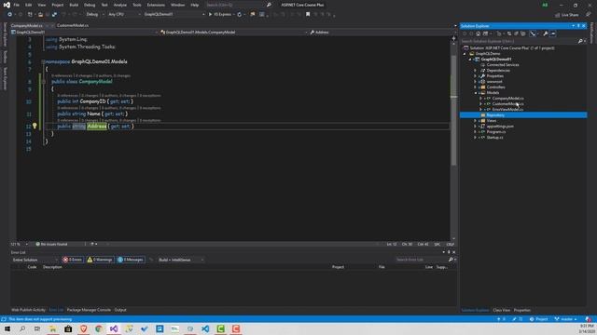Select Connected Services node
Screen dimensions: 597x335
(502, 65)
